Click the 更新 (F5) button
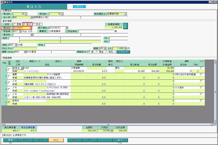The image size is (218, 145). click(11, 140)
